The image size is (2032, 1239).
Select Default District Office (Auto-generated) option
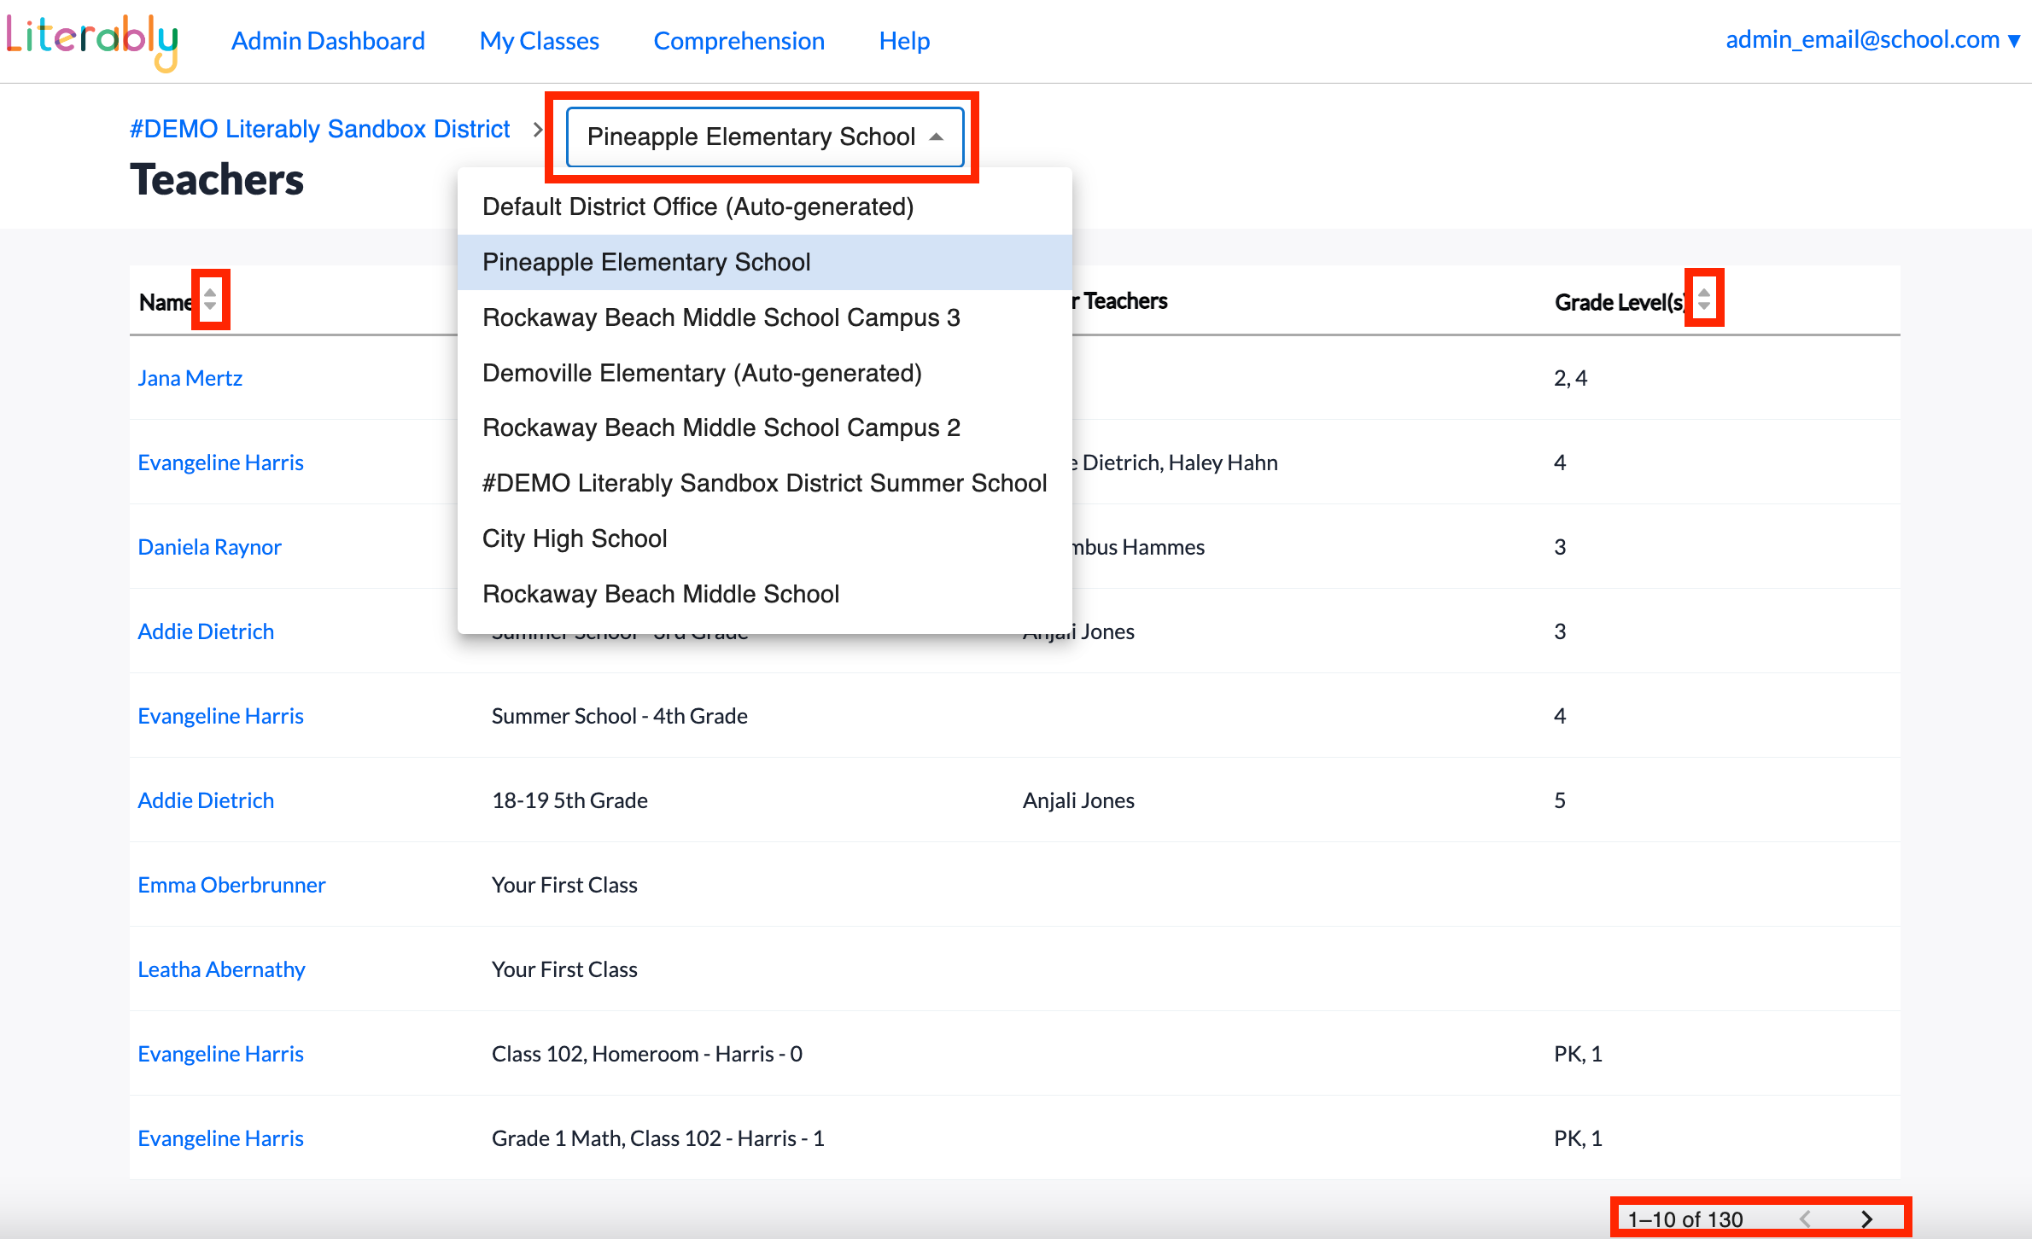tap(698, 206)
